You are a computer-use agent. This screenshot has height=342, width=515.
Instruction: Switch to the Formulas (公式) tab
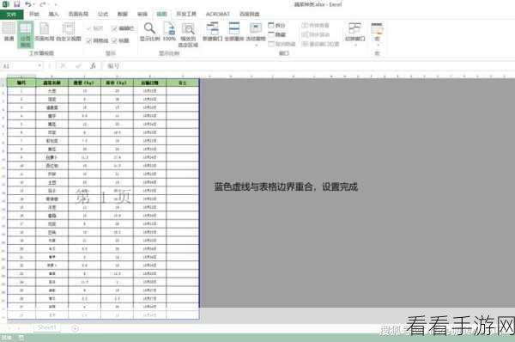click(x=103, y=14)
